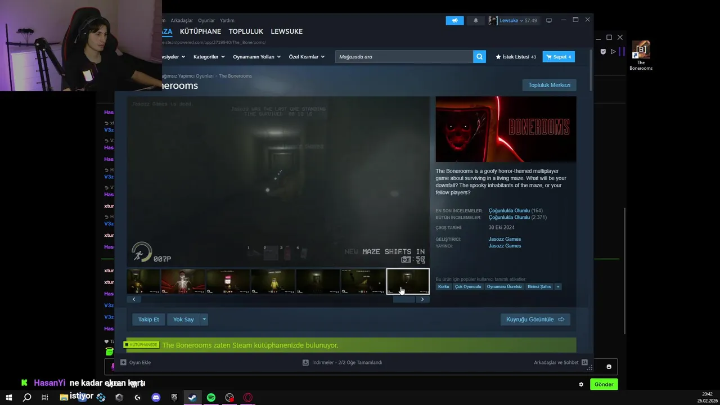Click The Bonerooms breadcrumb link
Viewport: 720px width, 405px height.
coord(235,76)
